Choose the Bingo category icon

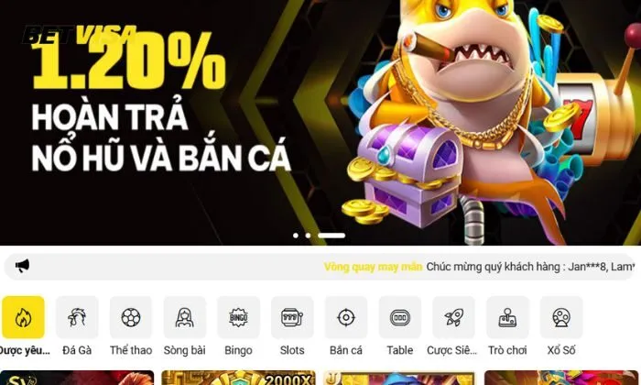(238, 317)
